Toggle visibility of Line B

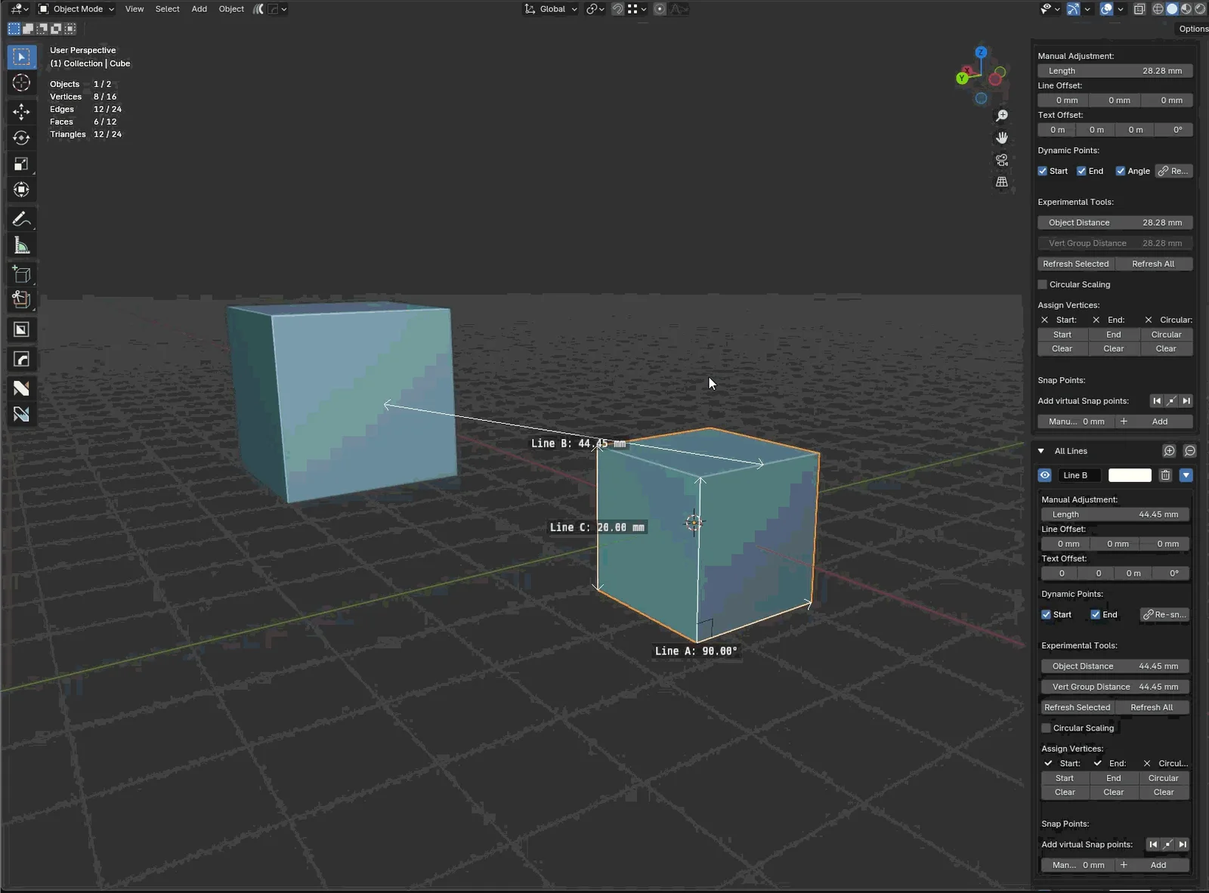pyautogui.click(x=1045, y=475)
